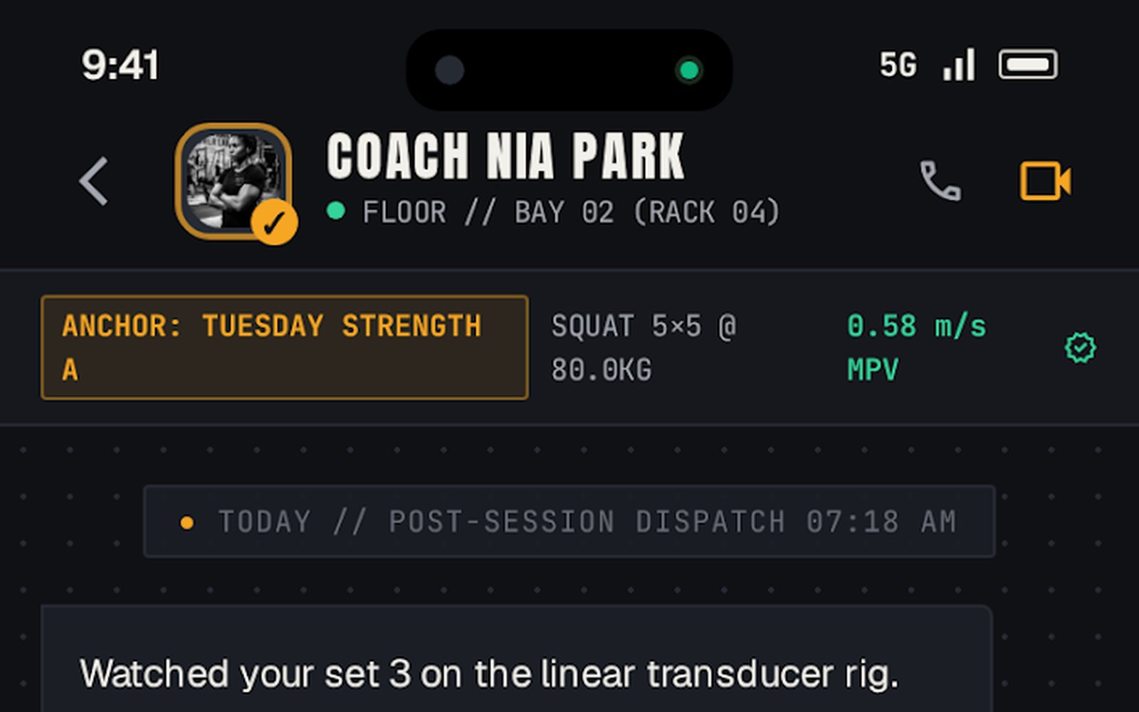Tap the 5G network indicator
The height and width of the screenshot is (712, 1139).
898,65
